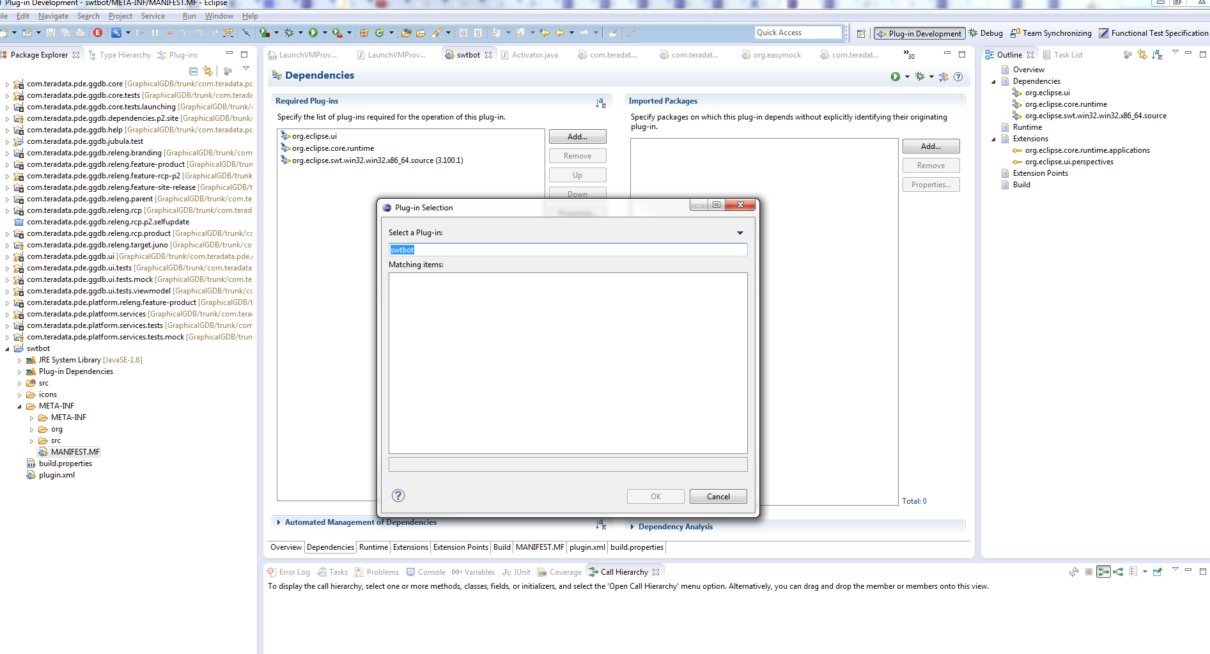1210x654 pixels.
Task: Click the Back navigation arrow in toolbar
Action: (560, 33)
